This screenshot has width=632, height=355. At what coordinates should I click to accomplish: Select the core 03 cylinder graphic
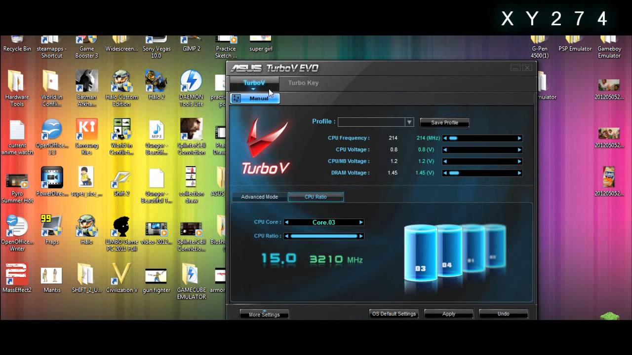point(421,253)
